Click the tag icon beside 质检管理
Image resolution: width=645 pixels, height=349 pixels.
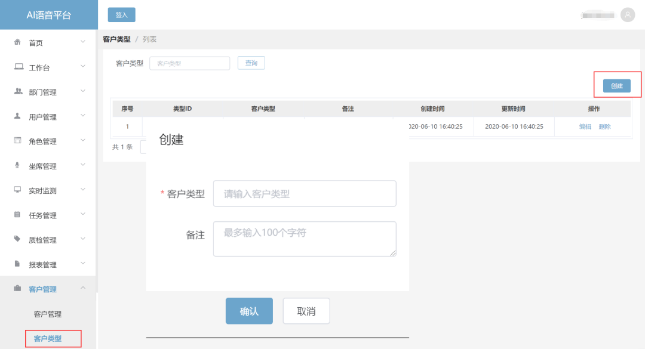coord(17,239)
